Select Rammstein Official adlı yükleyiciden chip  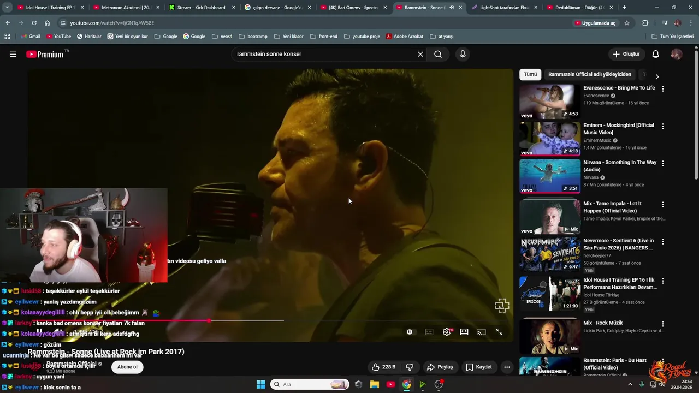click(590, 74)
